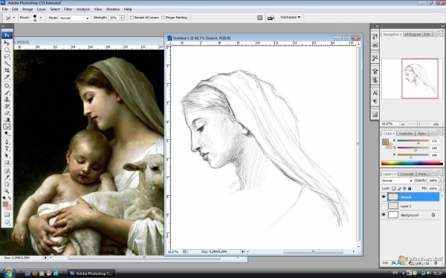Open the Mode dropdown in options bar

point(74,18)
